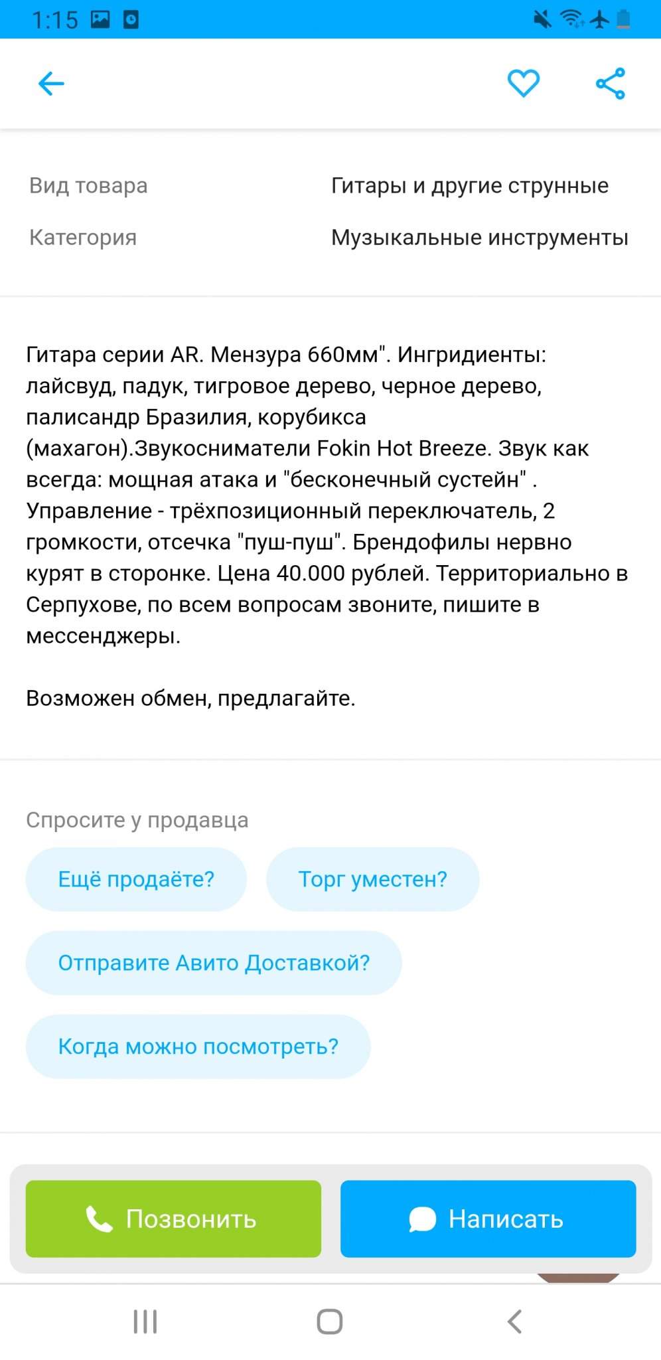Viewport: 661px width, 1360px height.
Task: Tap the back arrow in the header
Action: pos(51,84)
